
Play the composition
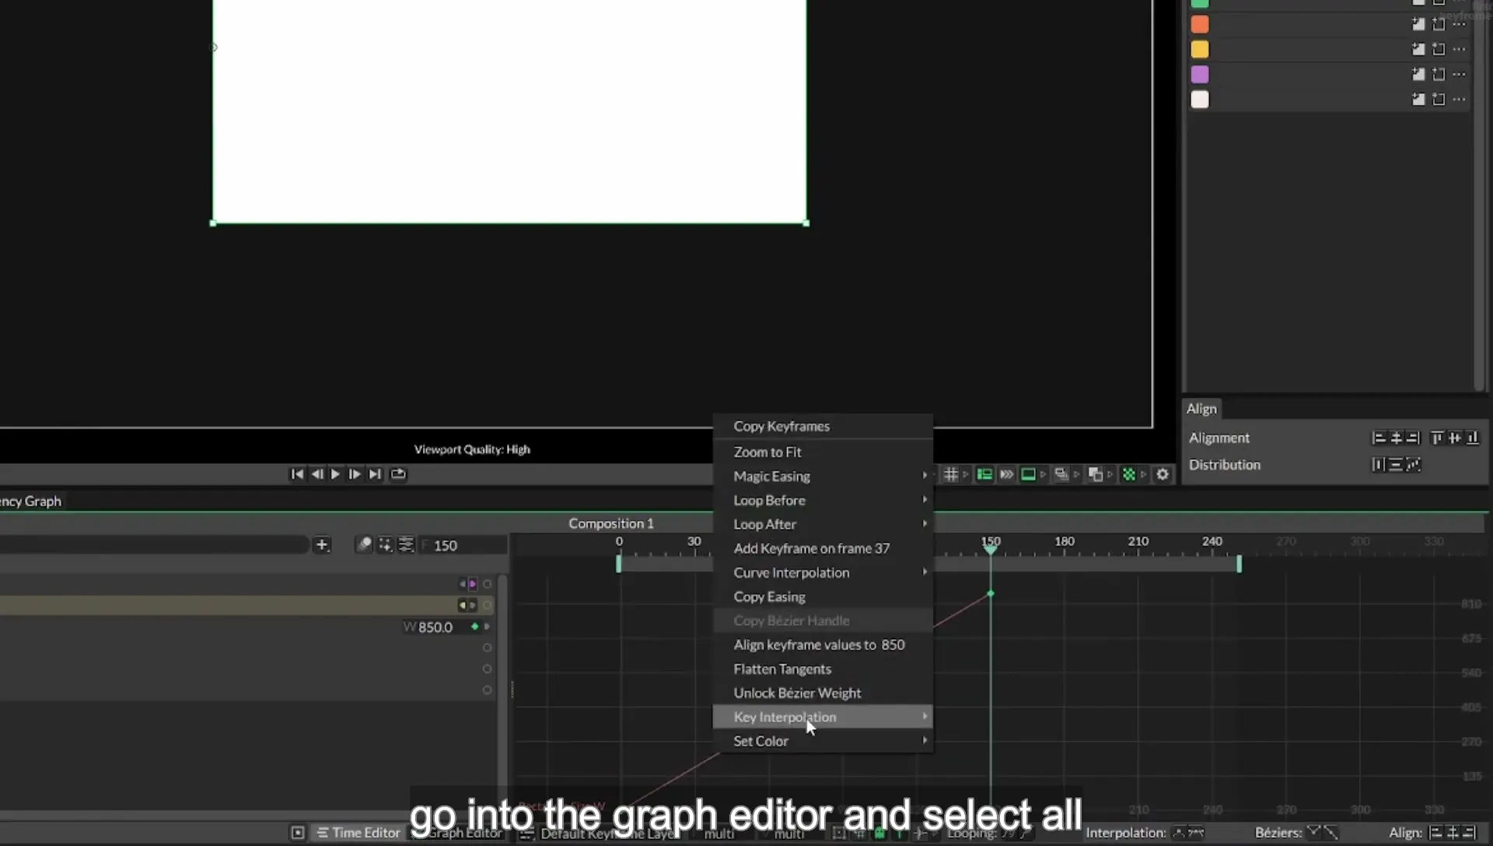[335, 474]
